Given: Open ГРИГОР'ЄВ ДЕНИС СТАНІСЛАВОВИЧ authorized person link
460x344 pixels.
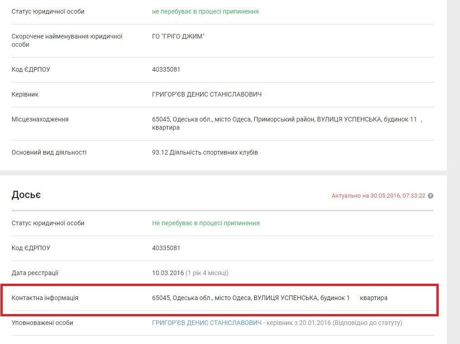Looking at the screenshot, I should tap(207, 323).
